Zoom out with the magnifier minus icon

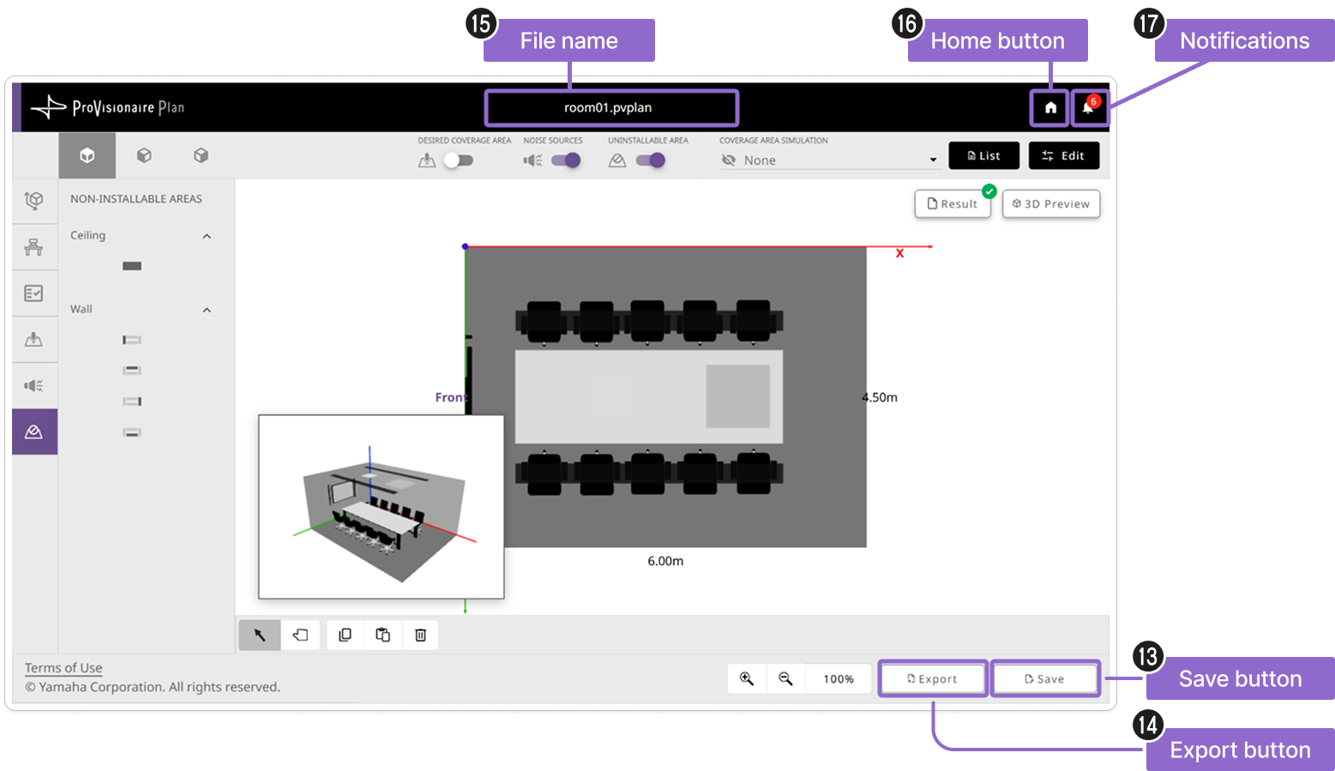[785, 678]
